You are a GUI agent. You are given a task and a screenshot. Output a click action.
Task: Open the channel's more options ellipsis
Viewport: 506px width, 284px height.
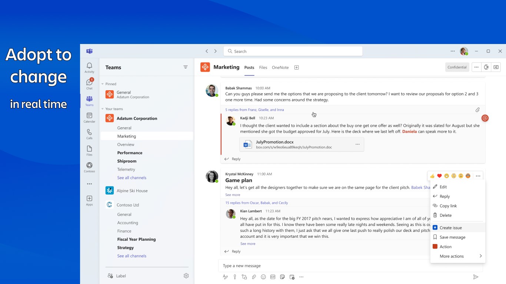476,67
